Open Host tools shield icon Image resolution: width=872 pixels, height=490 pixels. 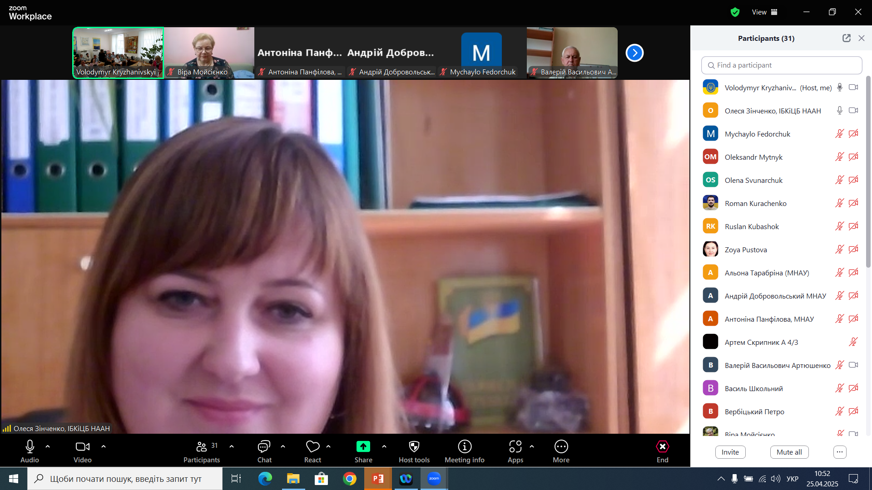pos(414,447)
